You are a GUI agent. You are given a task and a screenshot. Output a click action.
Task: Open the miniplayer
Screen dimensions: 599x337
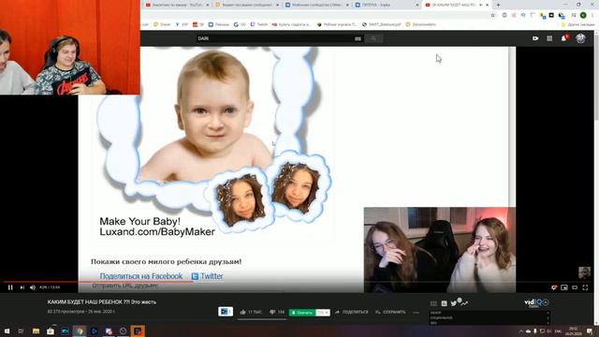click(564, 287)
